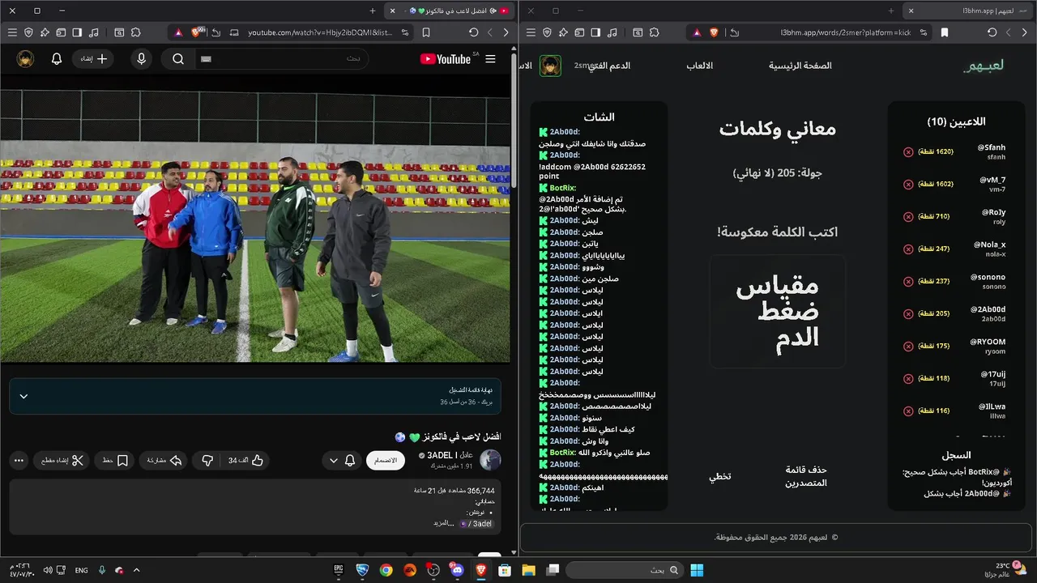This screenshot has height=583, width=1037.
Task: Like the video (34 ألف)
Action: 245,461
